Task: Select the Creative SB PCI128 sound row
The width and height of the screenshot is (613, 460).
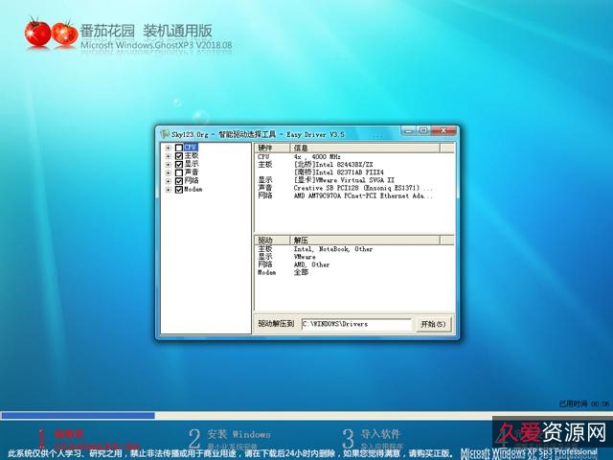Action: 353,188
